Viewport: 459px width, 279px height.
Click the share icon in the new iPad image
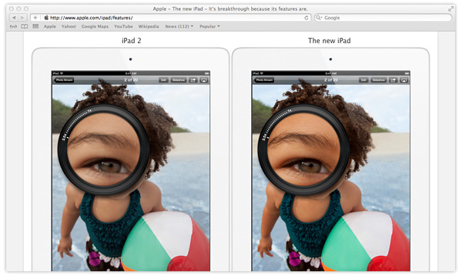pos(393,80)
